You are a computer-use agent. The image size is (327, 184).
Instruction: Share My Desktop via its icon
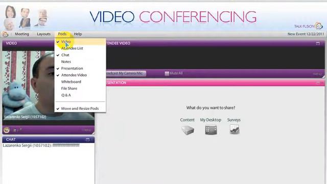point(211,130)
